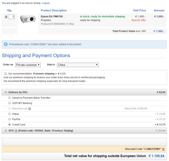The image size is (169, 161).
Task: Click the Special Offer label
Action: [139, 20]
